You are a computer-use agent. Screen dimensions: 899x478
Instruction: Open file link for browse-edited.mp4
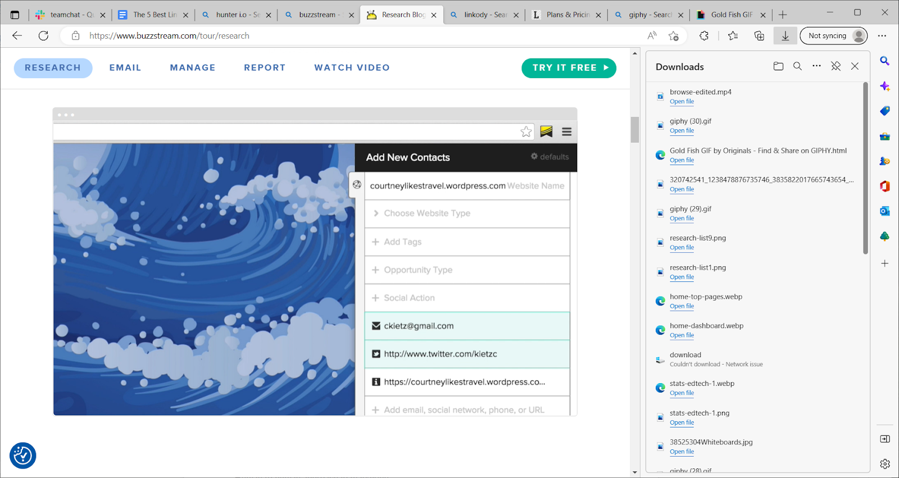[x=682, y=102]
